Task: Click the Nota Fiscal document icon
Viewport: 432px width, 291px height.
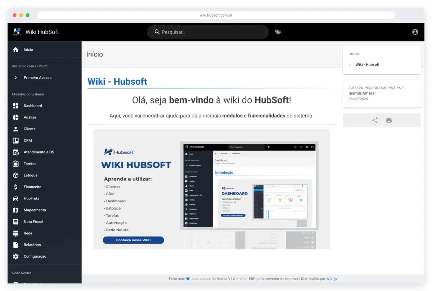Action: click(15, 221)
